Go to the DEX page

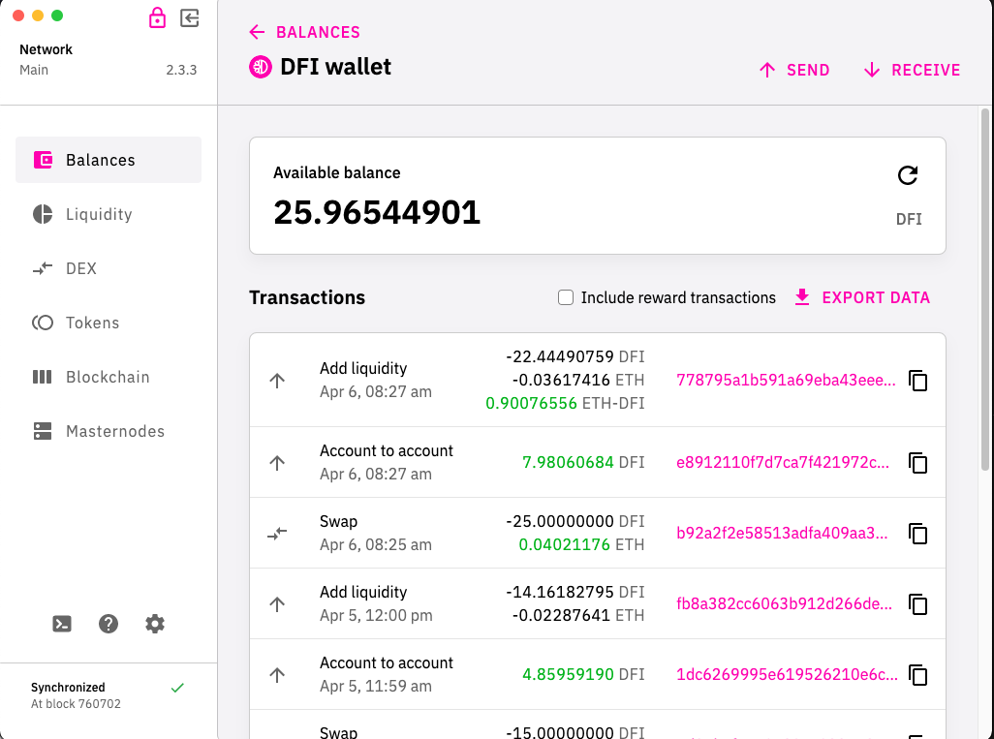coord(109,268)
